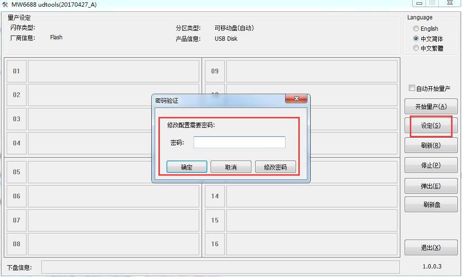Click the 闪存类型 label
This screenshot has height=277, width=462.
point(23,27)
